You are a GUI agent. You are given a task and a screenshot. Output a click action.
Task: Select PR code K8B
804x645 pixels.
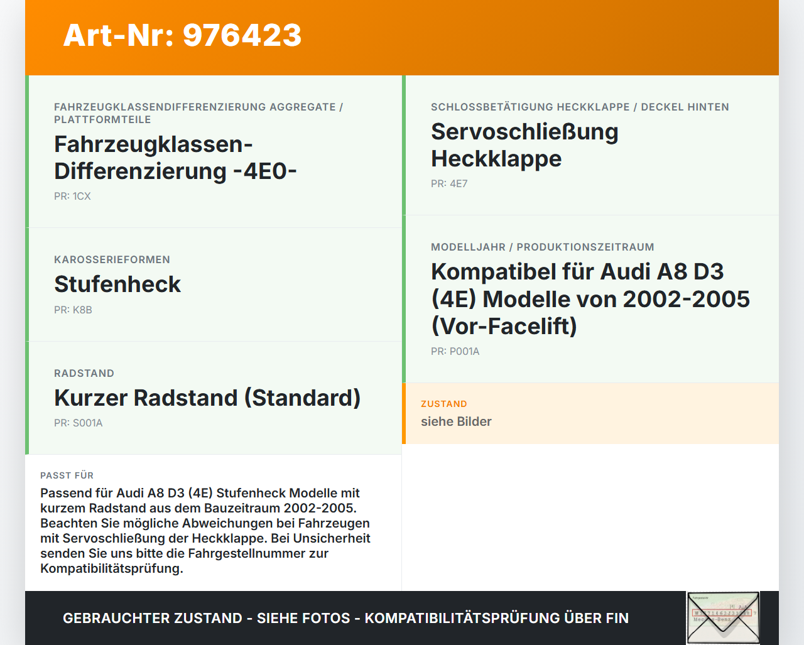73,310
